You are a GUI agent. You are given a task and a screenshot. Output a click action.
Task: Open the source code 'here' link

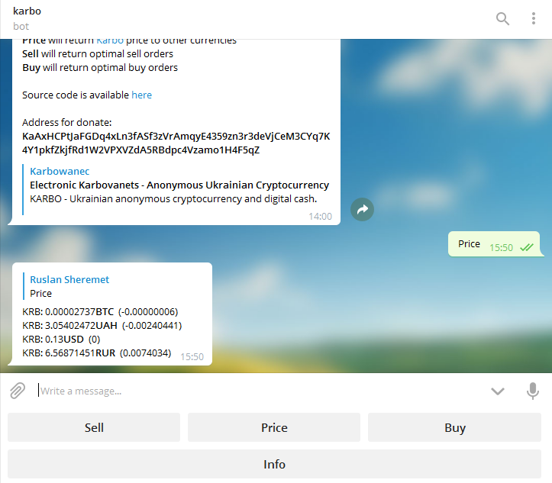[x=141, y=95]
